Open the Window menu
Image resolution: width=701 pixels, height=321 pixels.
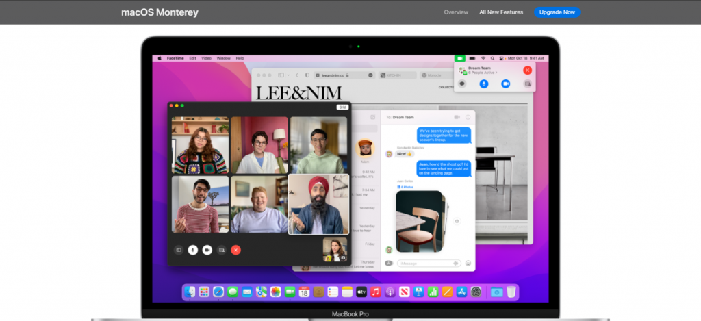[224, 58]
